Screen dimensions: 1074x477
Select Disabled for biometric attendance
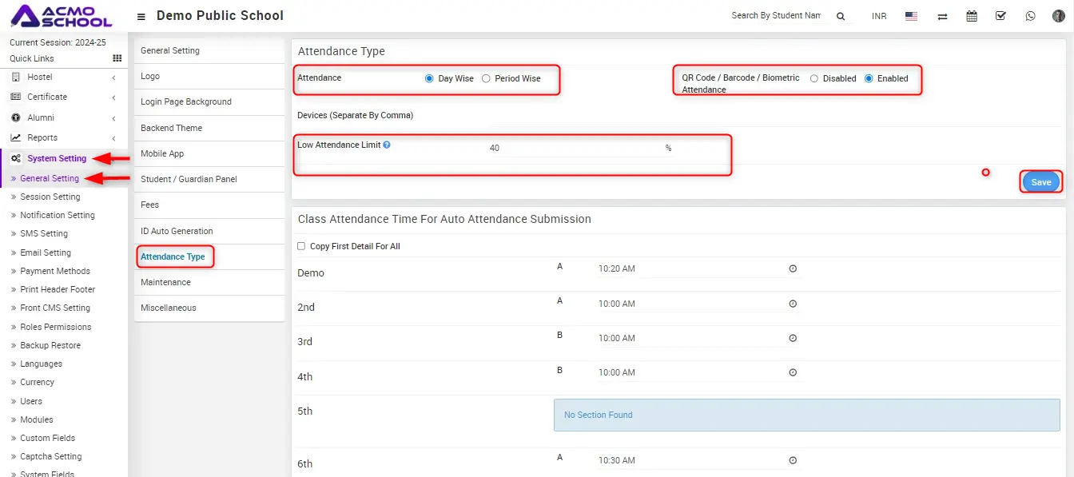[814, 79]
